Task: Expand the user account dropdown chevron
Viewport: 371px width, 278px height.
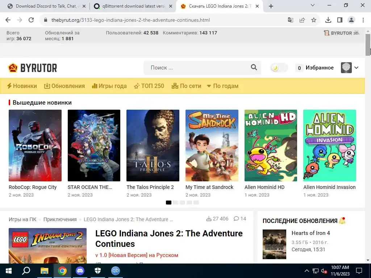Action: click(357, 68)
